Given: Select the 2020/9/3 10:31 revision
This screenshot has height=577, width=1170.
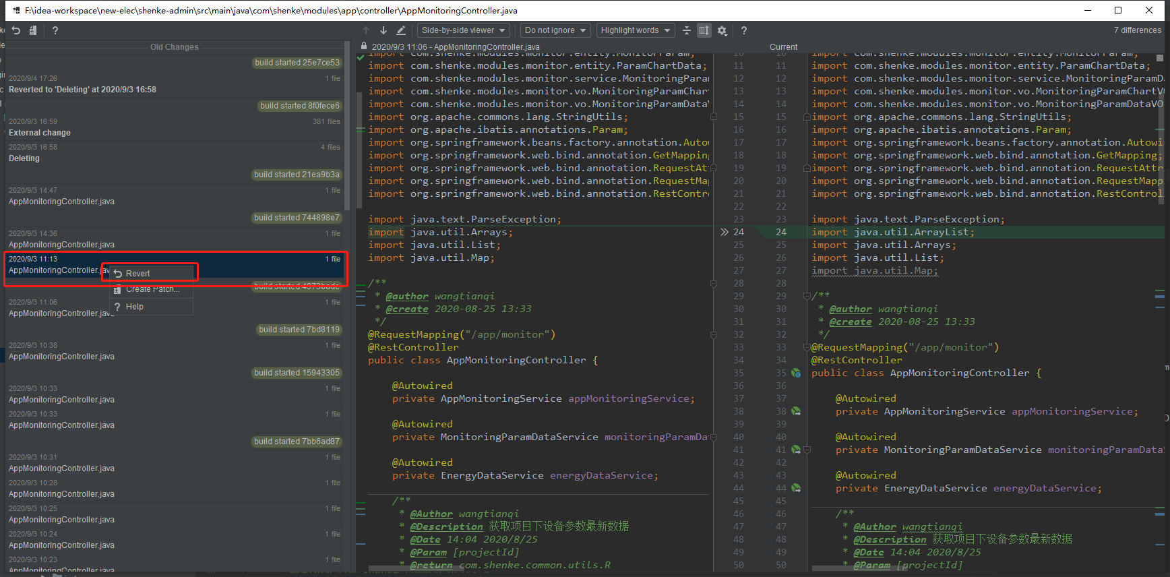Looking at the screenshot, I should pos(175,463).
